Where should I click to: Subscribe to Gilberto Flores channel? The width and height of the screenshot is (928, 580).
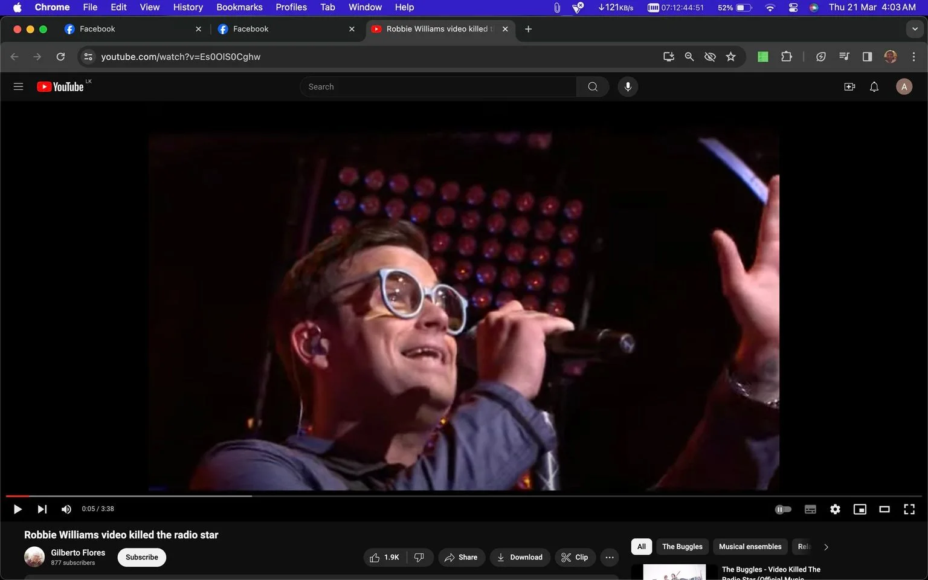tap(141, 557)
